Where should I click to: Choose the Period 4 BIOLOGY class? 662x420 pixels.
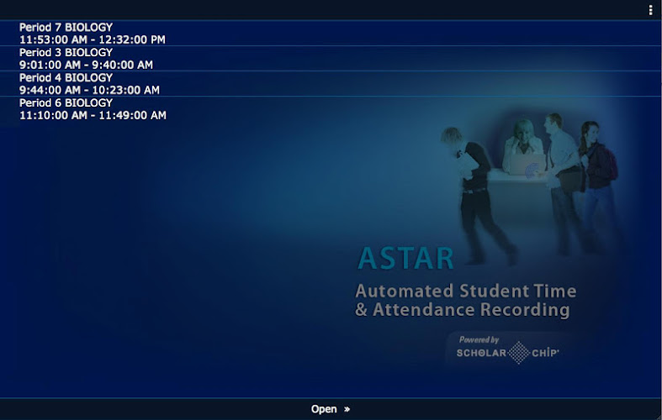(x=331, y=84)
